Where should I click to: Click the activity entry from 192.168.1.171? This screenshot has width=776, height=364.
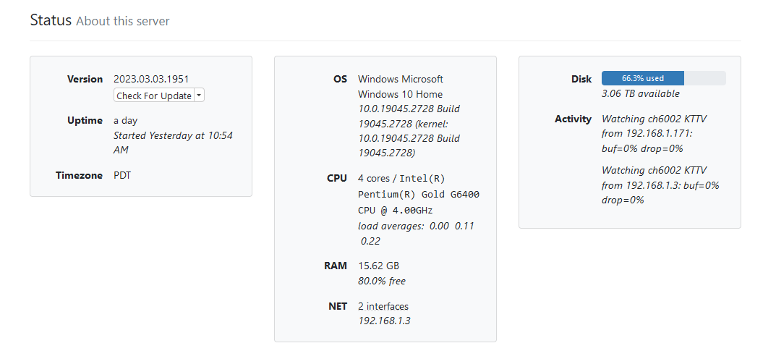[x=647, y=133]
